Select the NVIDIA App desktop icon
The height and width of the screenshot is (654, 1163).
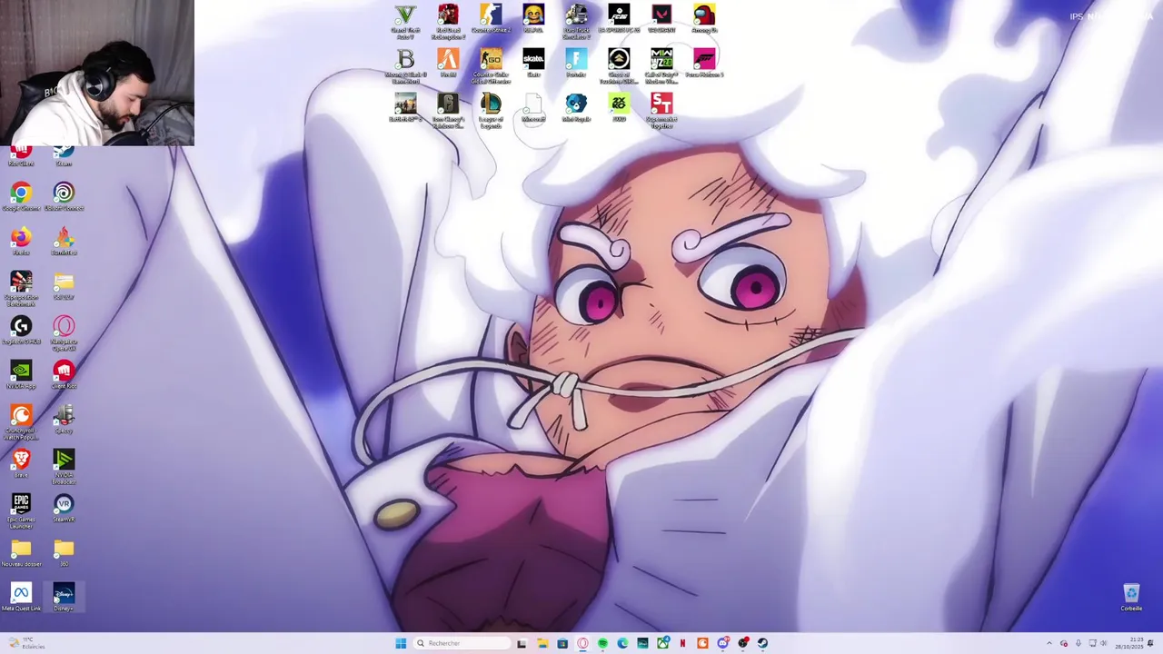21,375
